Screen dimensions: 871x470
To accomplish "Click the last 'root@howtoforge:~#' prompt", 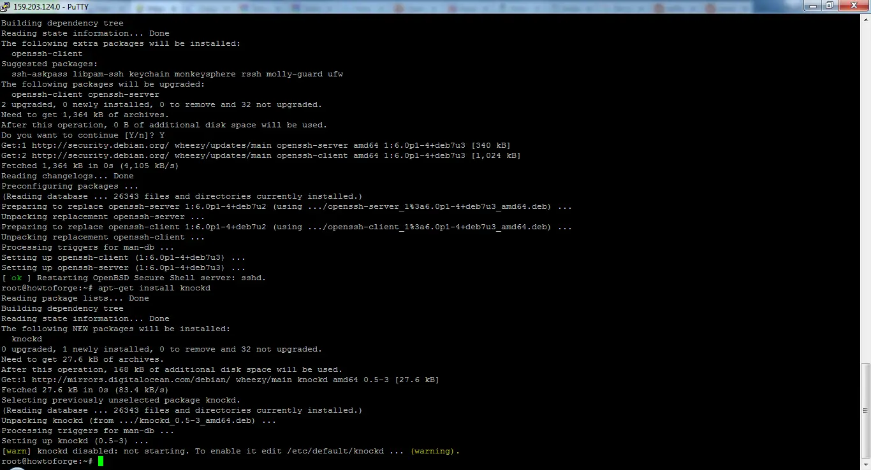I will click(47, 461).
